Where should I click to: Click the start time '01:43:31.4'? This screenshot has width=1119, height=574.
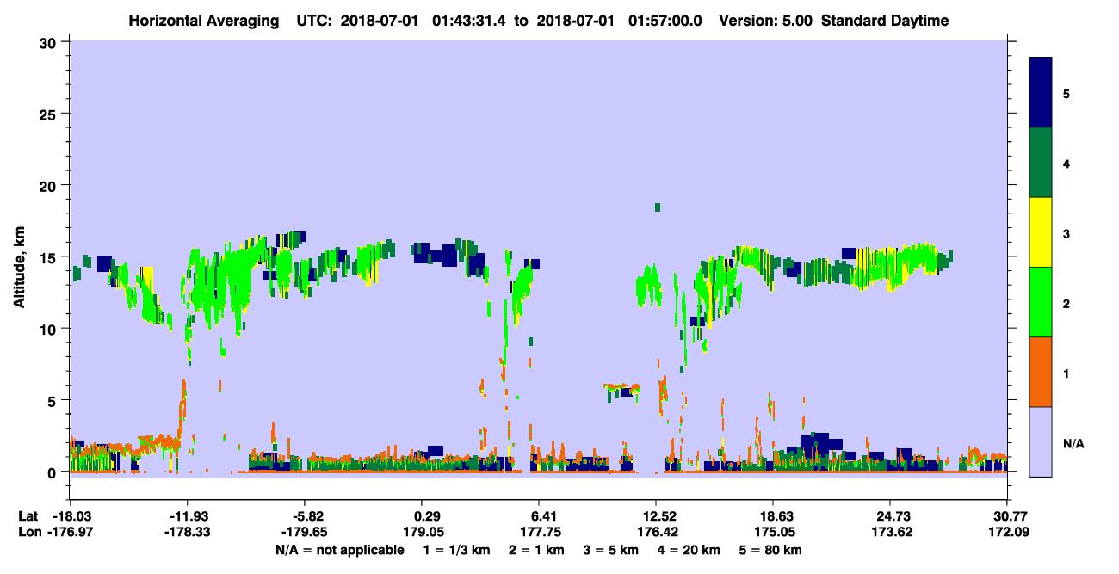click(470, 21)
